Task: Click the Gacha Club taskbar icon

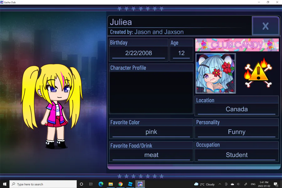Action: 140,184
